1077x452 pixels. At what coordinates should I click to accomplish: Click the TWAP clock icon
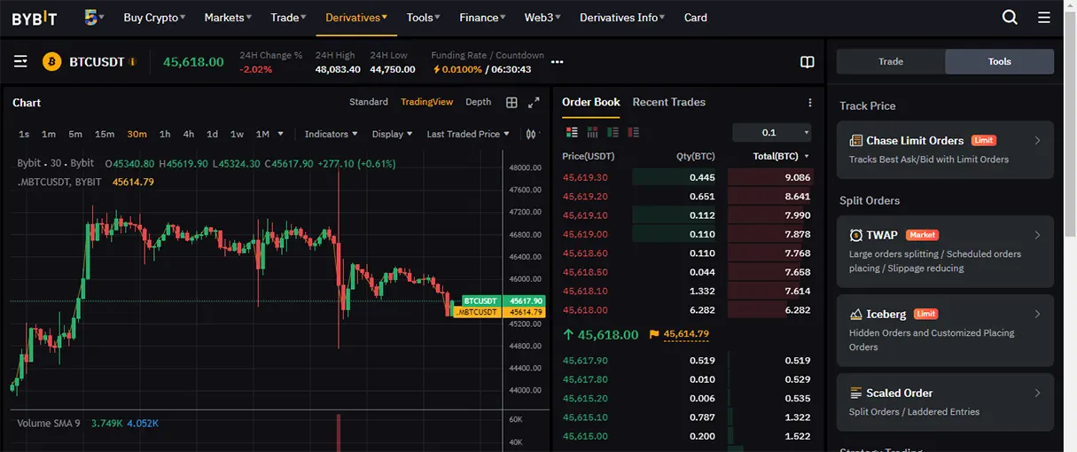coord(856,235)
